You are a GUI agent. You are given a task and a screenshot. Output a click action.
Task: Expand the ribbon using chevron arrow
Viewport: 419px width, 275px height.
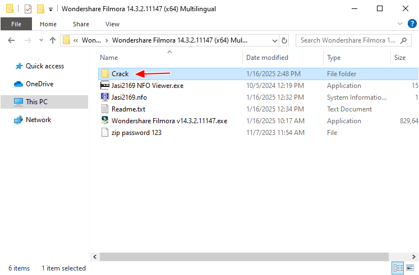pyautogui.click(x=400, y=24)
